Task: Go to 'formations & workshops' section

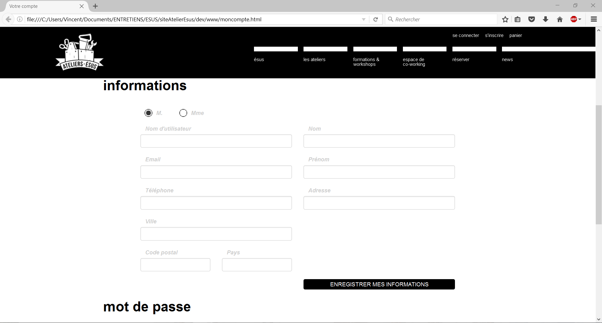Action: point(366,62)
